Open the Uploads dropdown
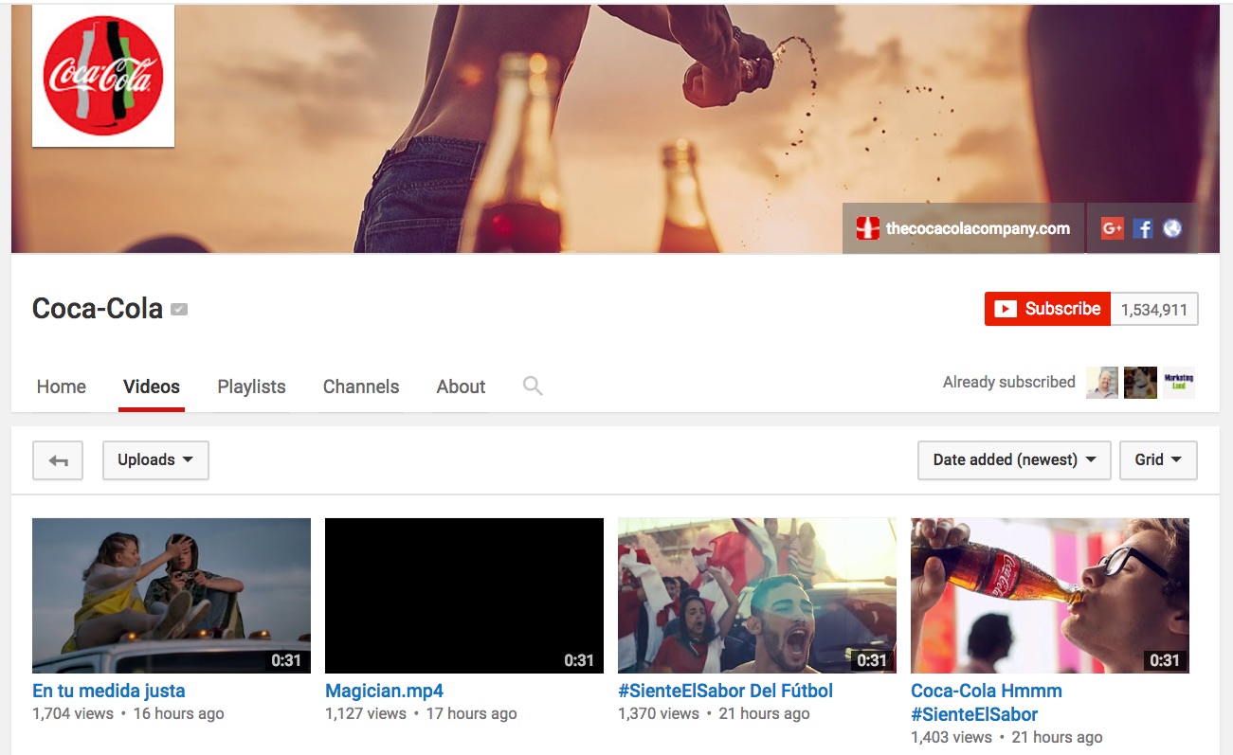 pos(155,460)
